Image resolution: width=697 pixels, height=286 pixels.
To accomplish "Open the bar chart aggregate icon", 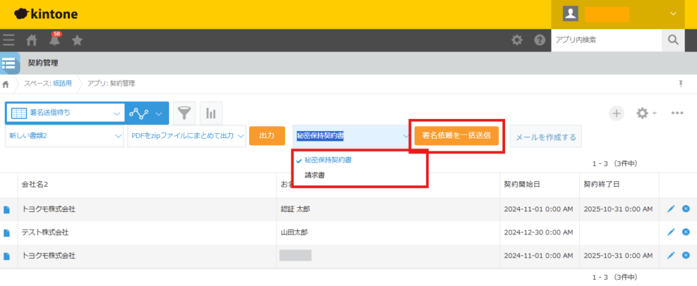I will tap(211, 113).
